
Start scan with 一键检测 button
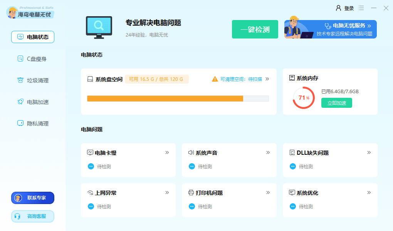(255, 29)
